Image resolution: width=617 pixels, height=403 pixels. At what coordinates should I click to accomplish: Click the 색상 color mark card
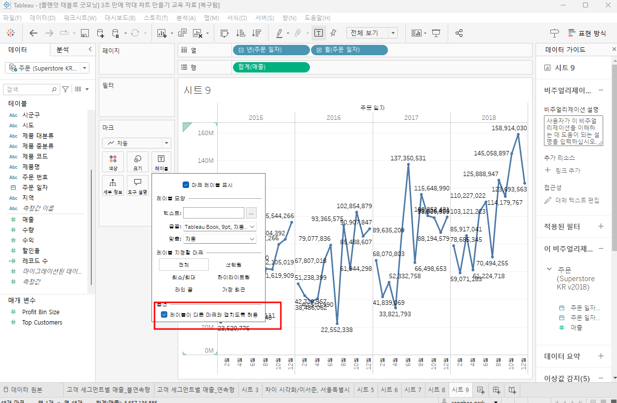pos(113,162)
